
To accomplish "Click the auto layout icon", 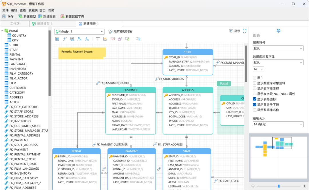I will tap(138, 39).
